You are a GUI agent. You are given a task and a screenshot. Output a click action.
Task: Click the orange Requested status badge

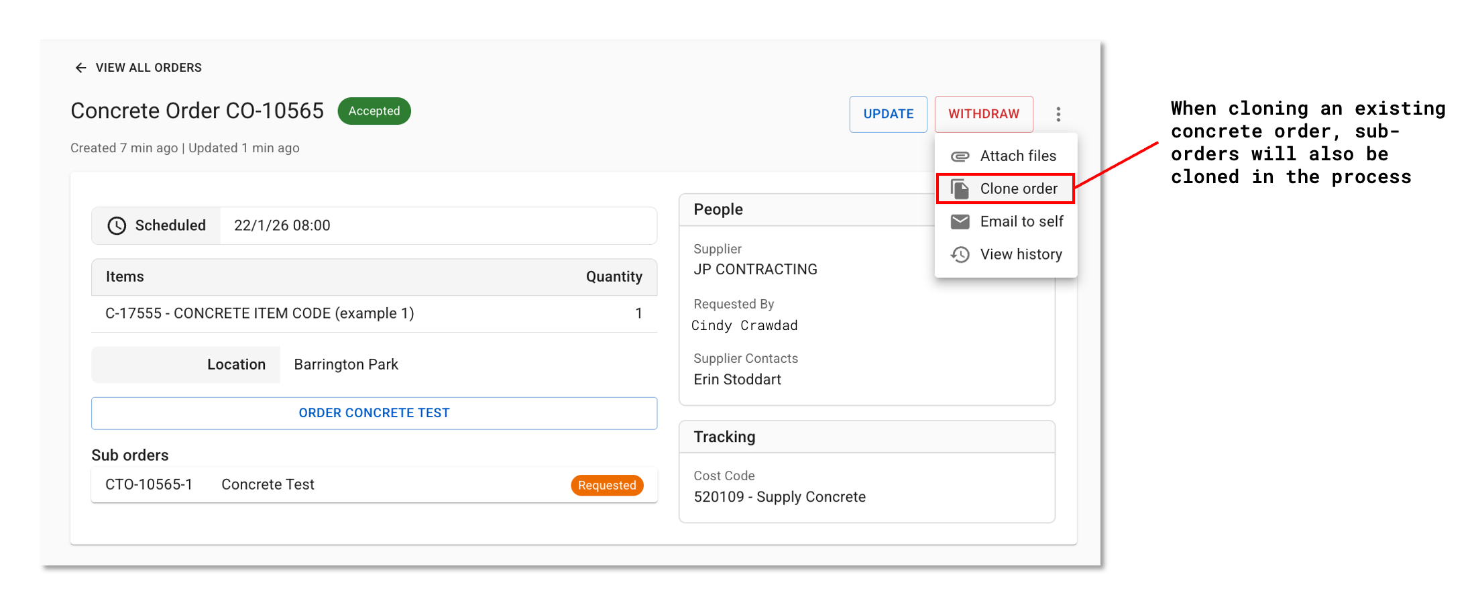606,486
